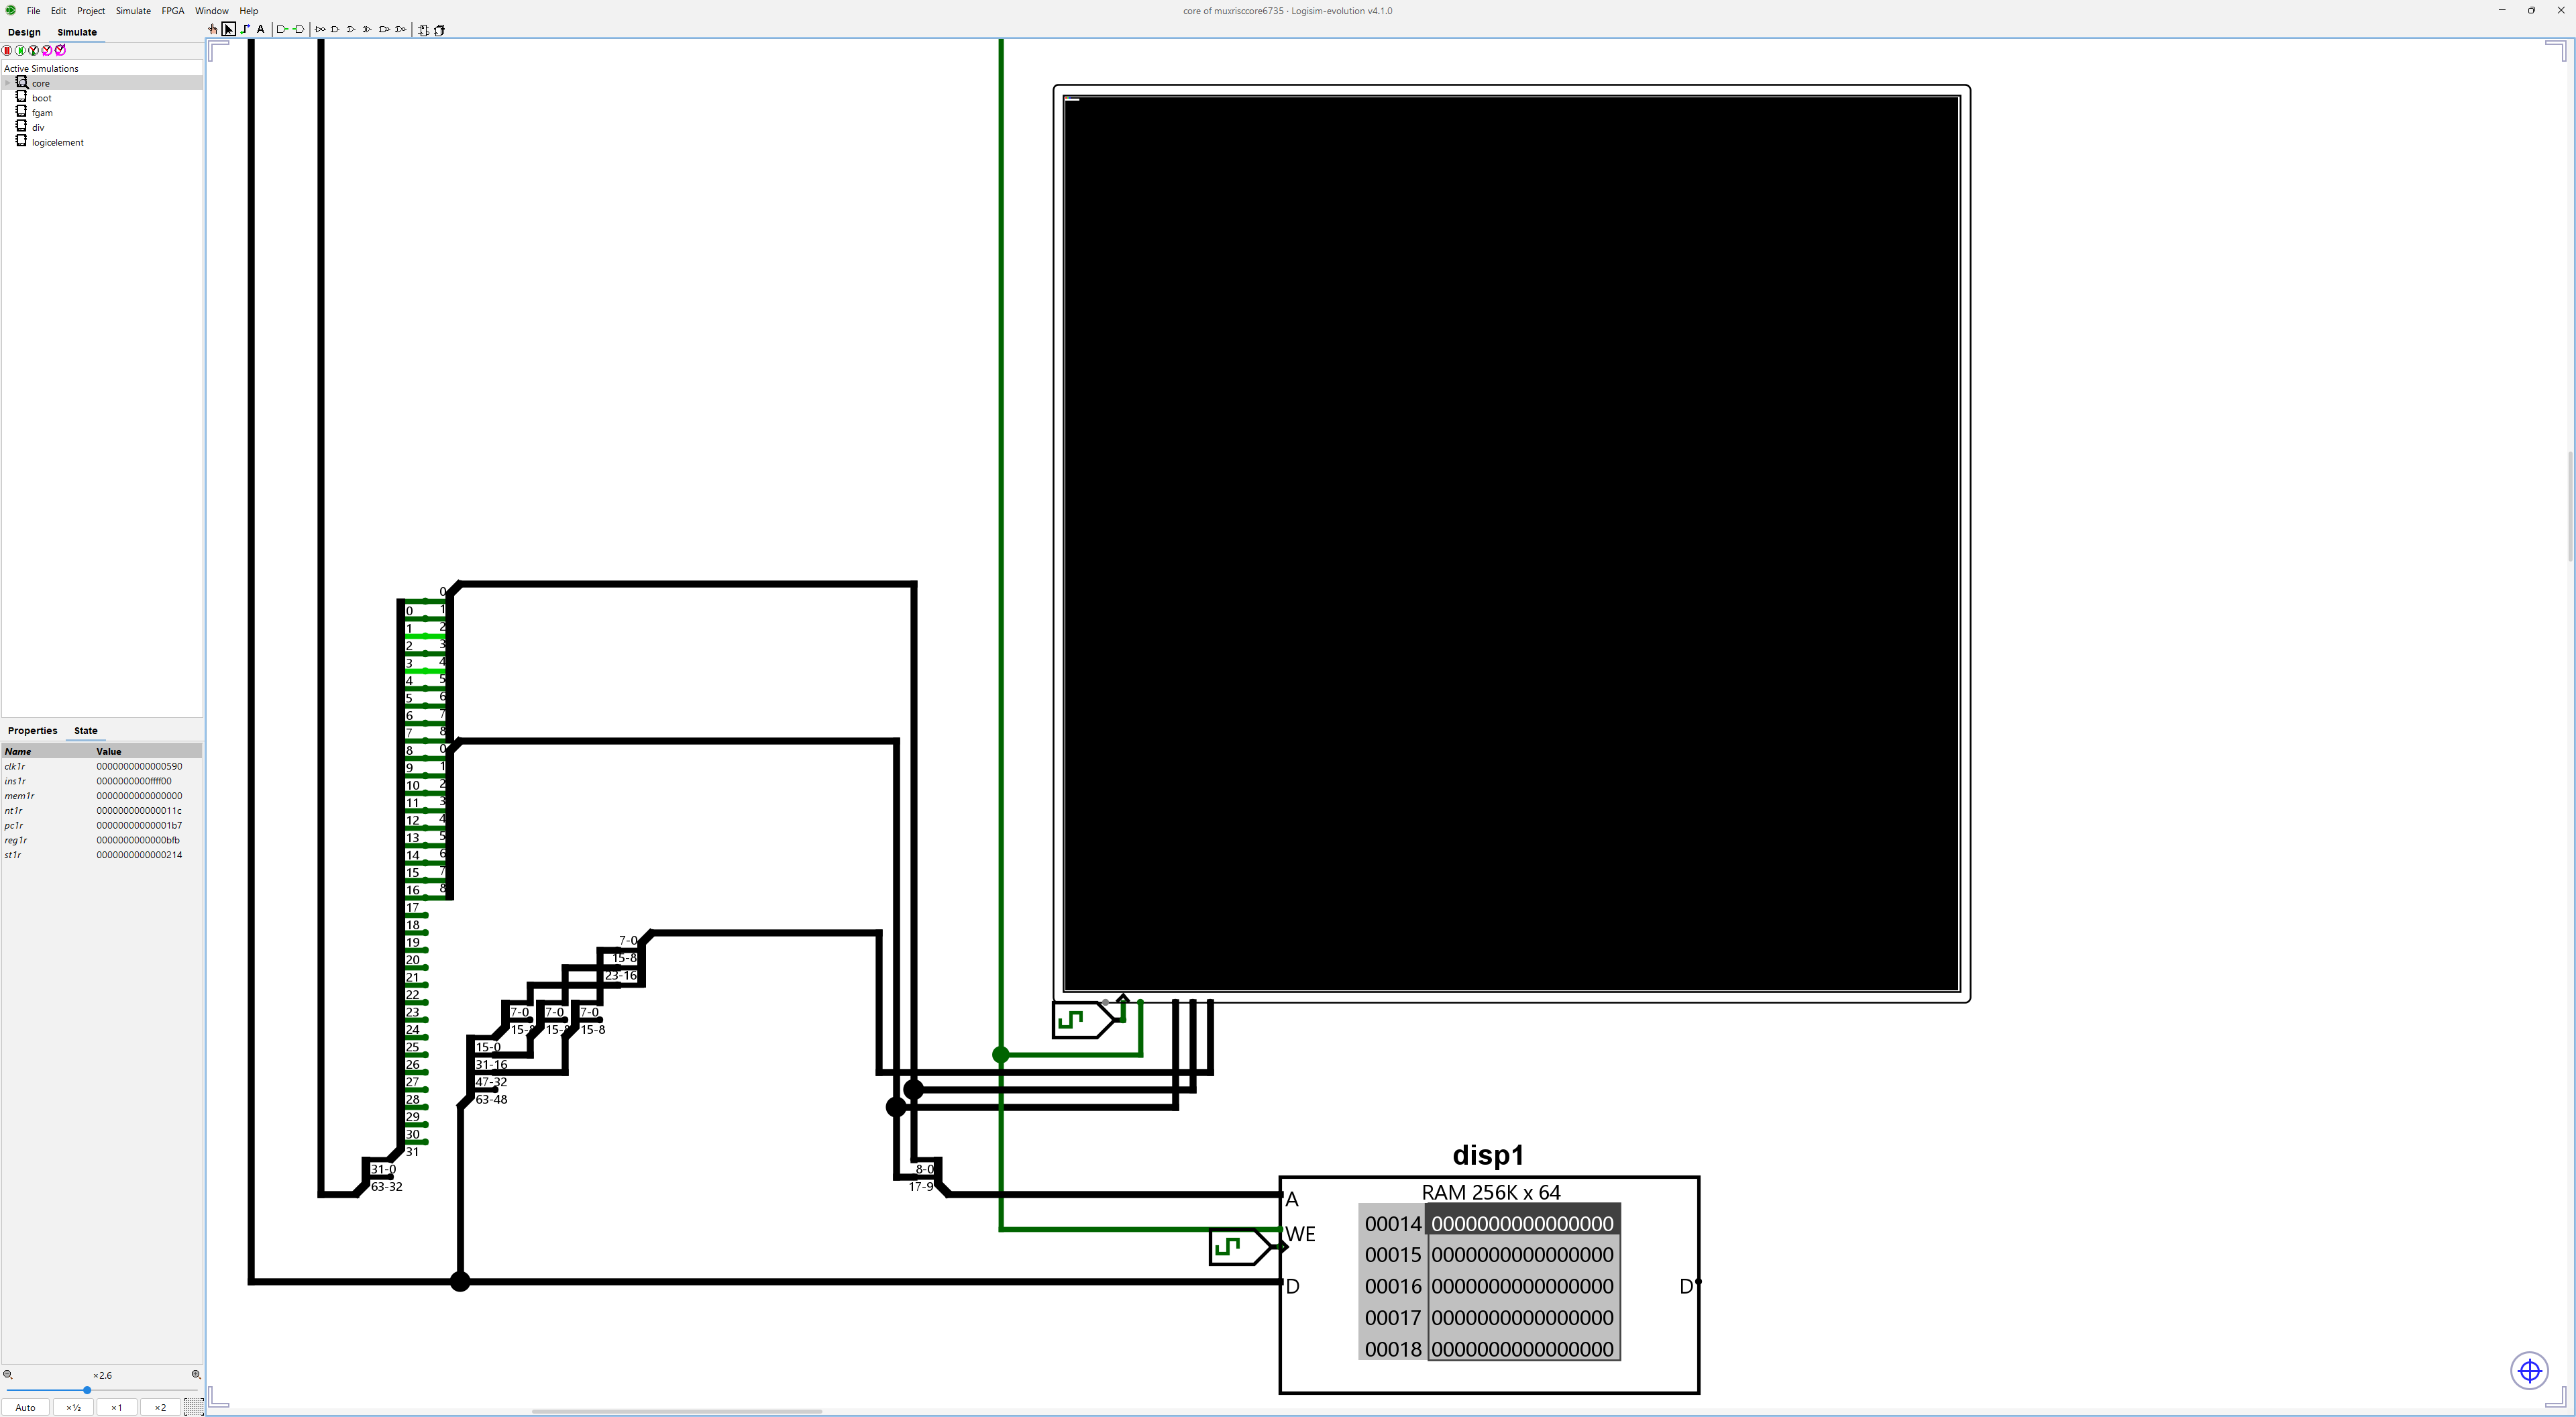Open the Project menu
The width and height of the screenshot is (2576, 1417).
coord(91,11)
